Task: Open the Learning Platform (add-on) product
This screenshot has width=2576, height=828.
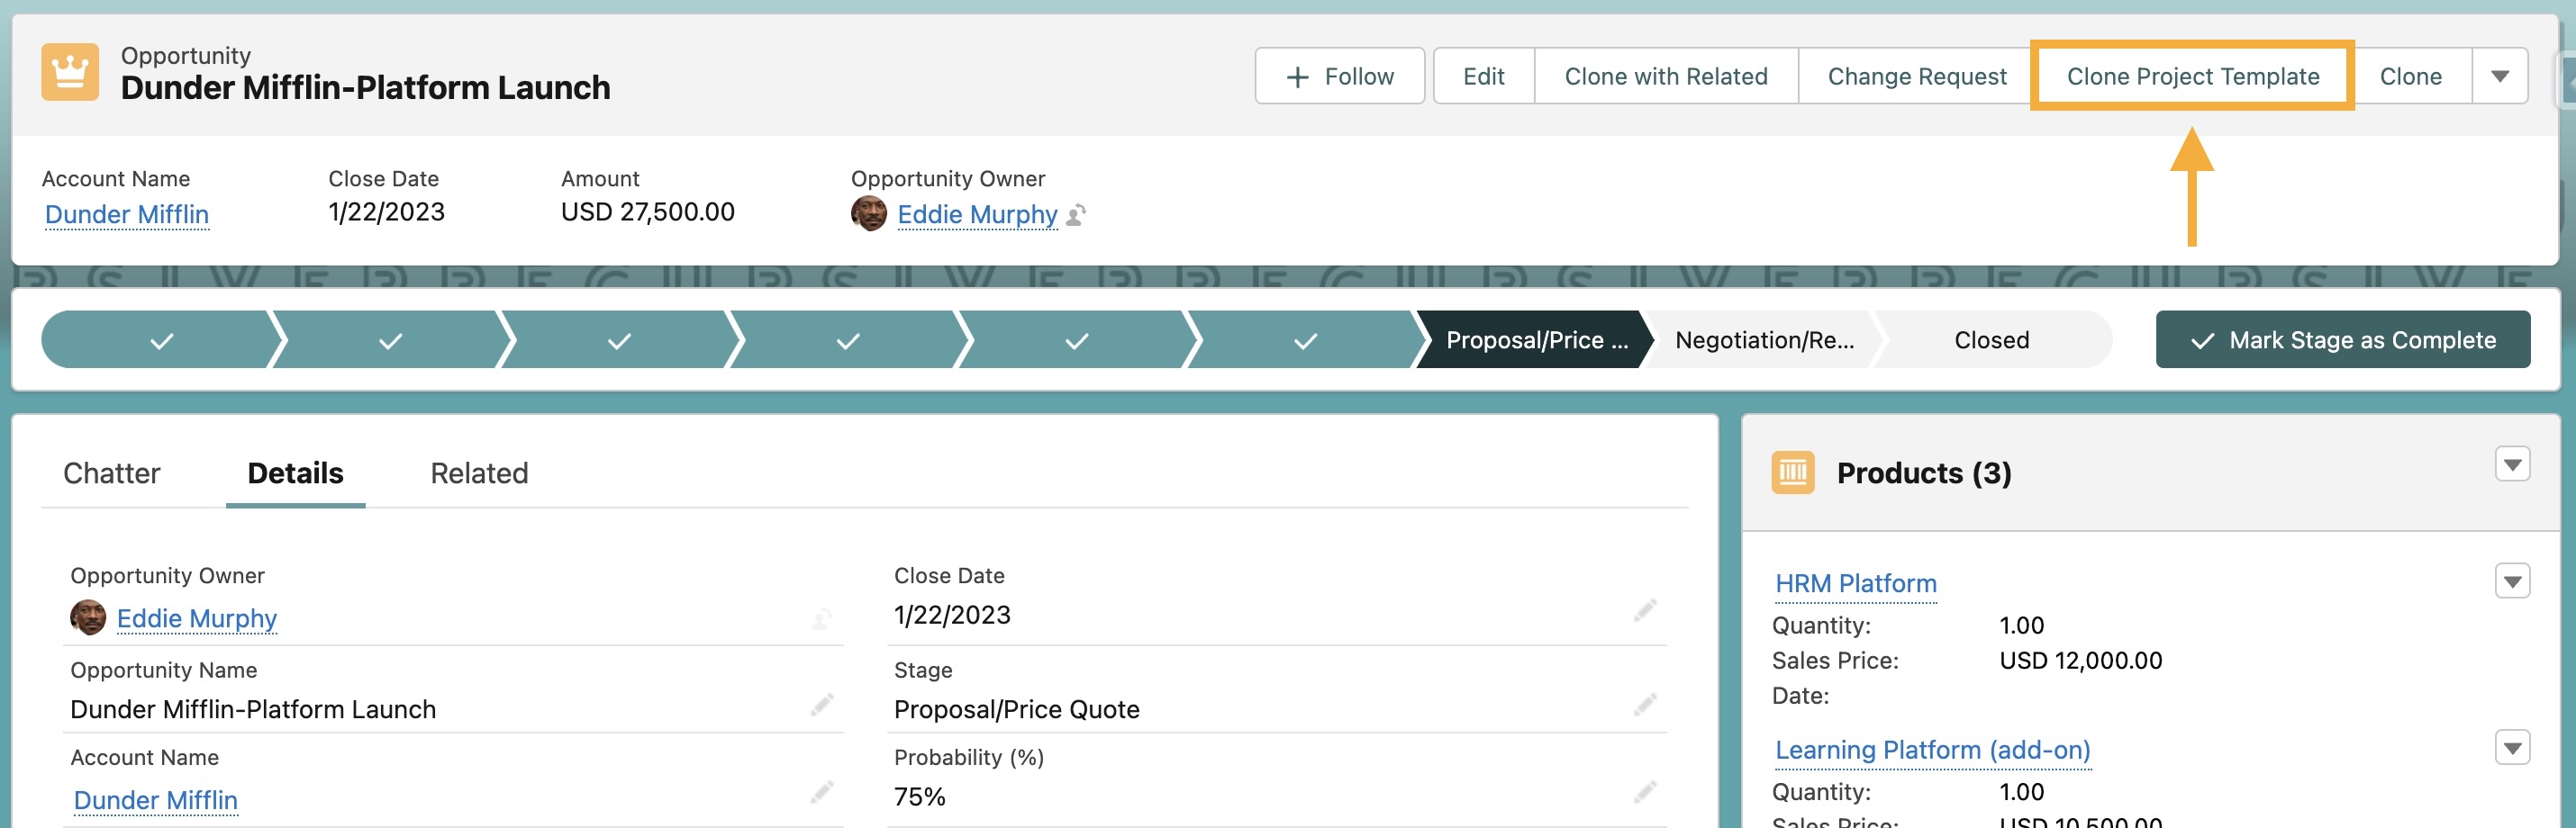Action: click(x=1932, y=749)
